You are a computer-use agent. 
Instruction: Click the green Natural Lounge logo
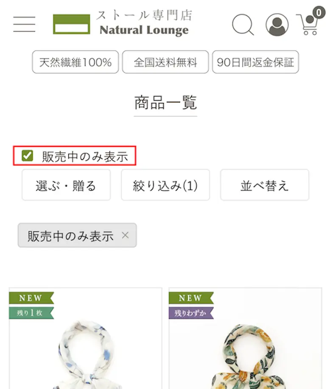(71, 24)
